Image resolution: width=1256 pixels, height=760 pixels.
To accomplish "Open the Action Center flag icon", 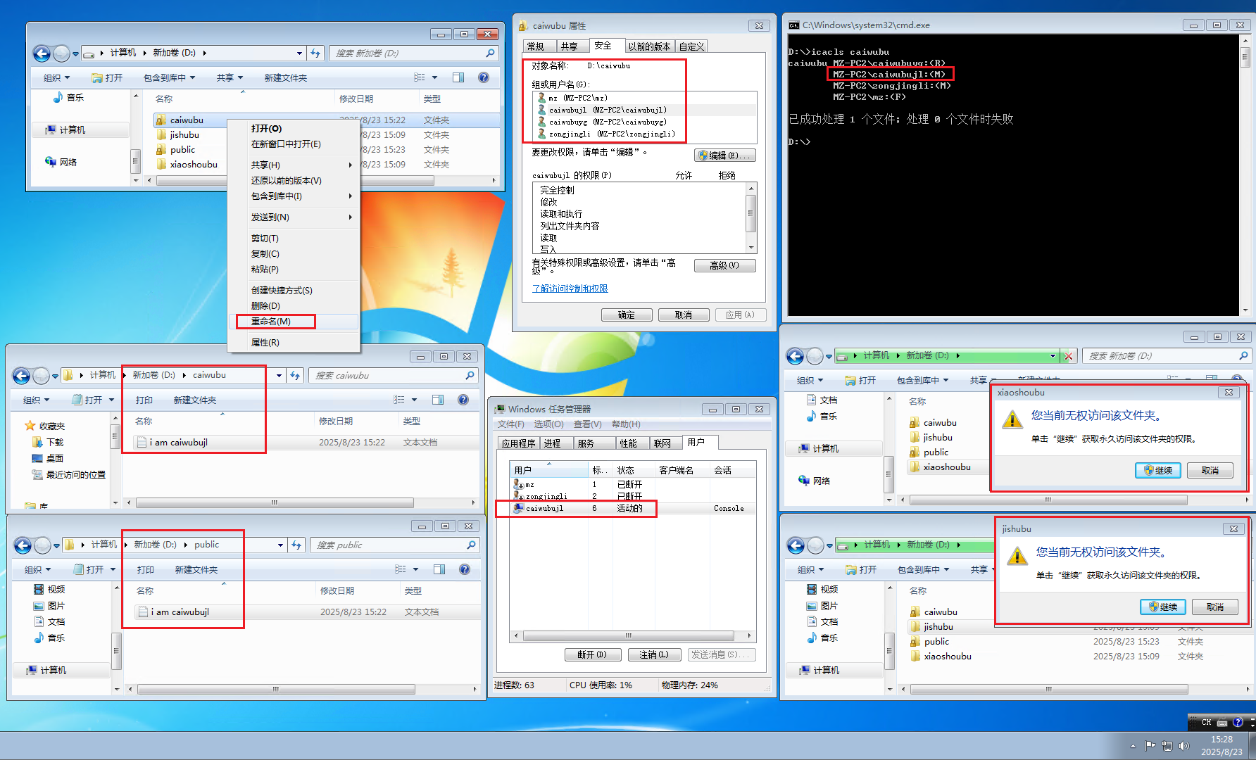I will (1150, 746).
